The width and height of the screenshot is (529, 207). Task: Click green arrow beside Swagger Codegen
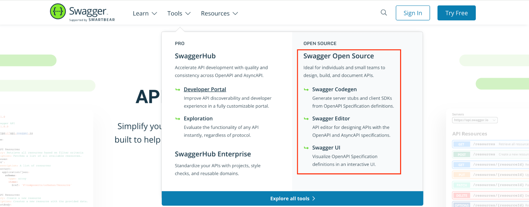click(306, 90)
